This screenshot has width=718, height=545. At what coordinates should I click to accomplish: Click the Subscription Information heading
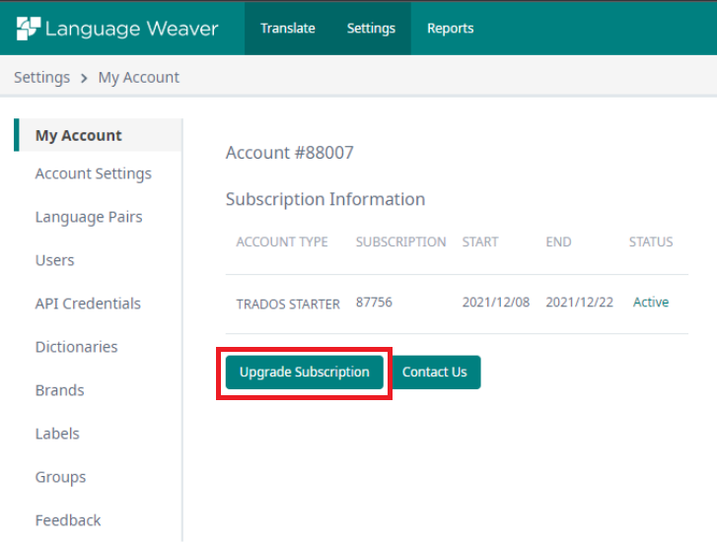(x=325, y=199)
